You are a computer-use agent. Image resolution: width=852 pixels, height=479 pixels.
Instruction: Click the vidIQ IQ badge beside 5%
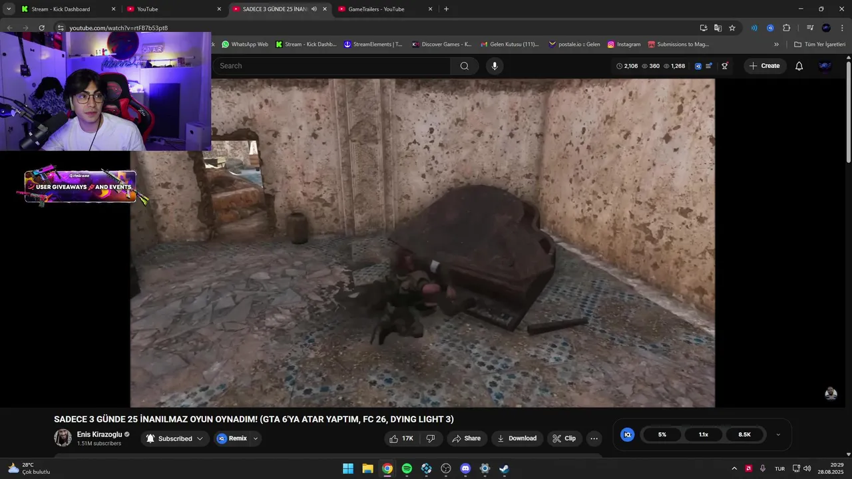pyautogui.click(x=627, y=434)
